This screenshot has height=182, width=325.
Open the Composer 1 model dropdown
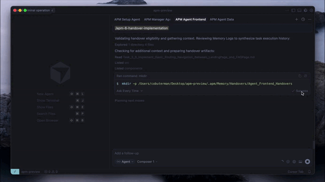click(147, 161)
